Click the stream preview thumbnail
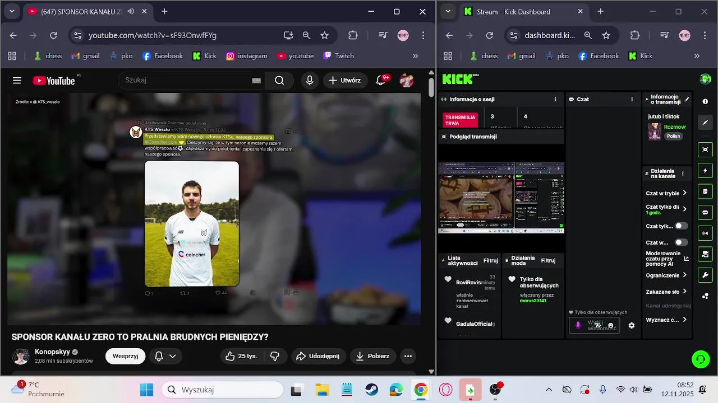This screenshot has width=718, height=403. [501, 198]
